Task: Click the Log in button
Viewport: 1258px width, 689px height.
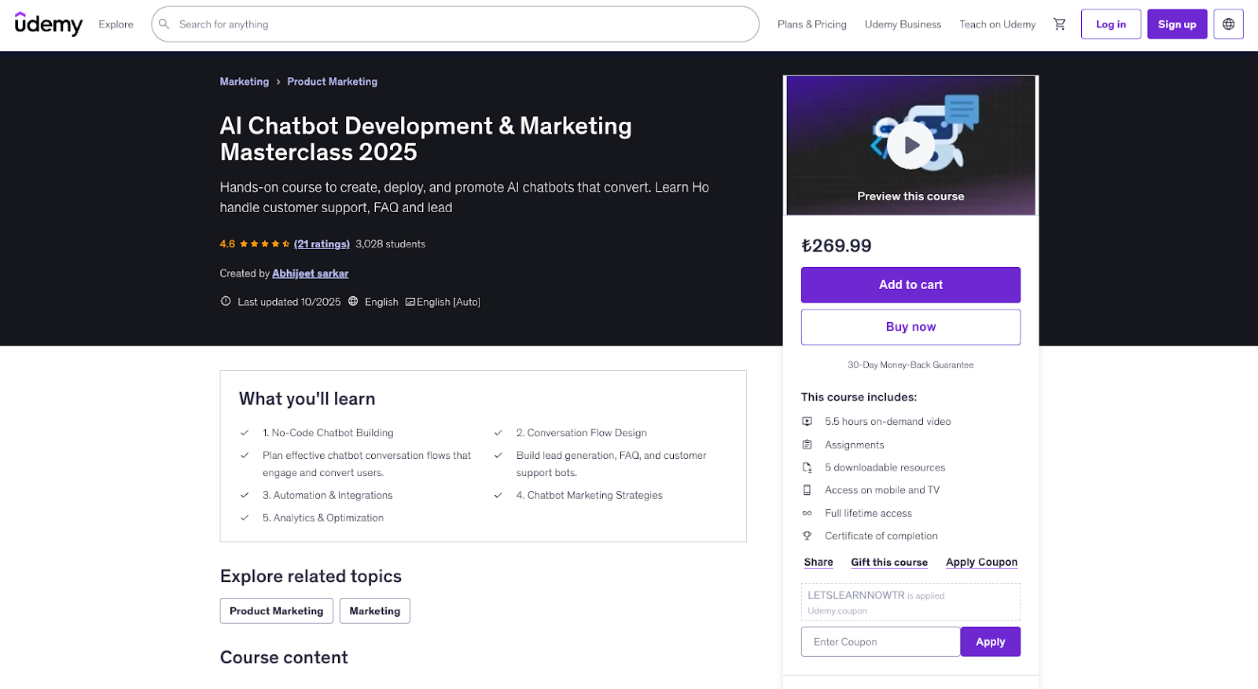Action: pos(1110,24)
